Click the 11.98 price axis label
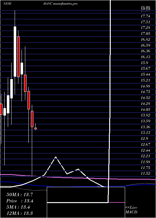Screen dimensions: 156x218 tap(145, 162)
